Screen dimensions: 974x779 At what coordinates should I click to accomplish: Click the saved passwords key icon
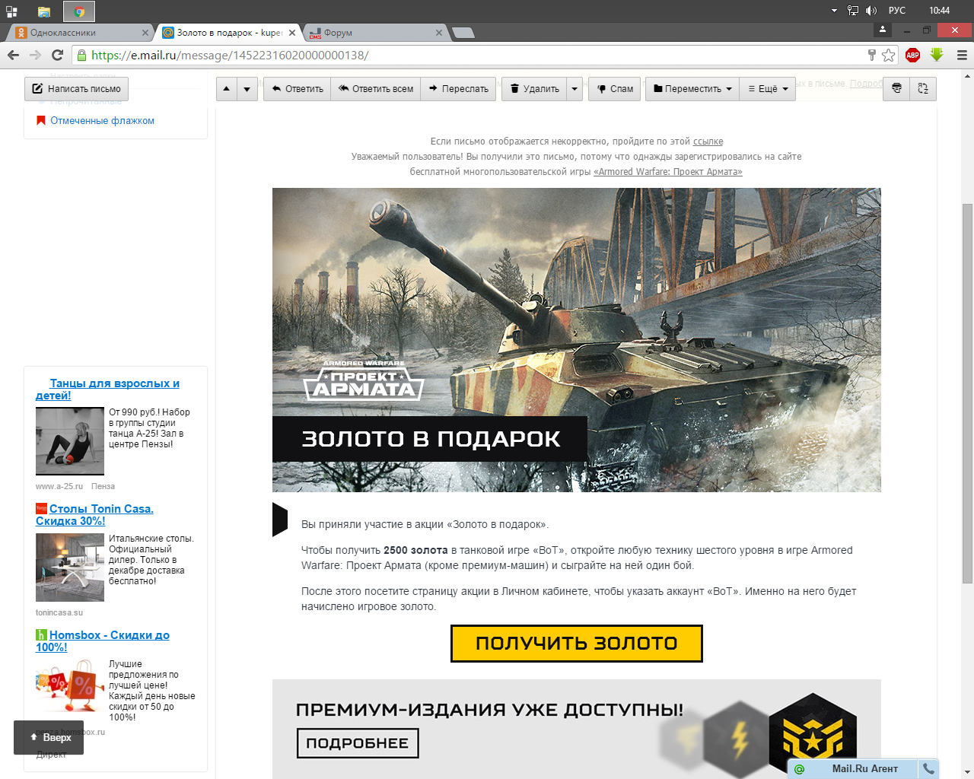[x=872, y=55]
